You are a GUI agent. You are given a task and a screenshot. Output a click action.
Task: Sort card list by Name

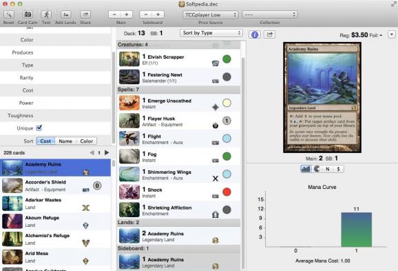[65, 141]
